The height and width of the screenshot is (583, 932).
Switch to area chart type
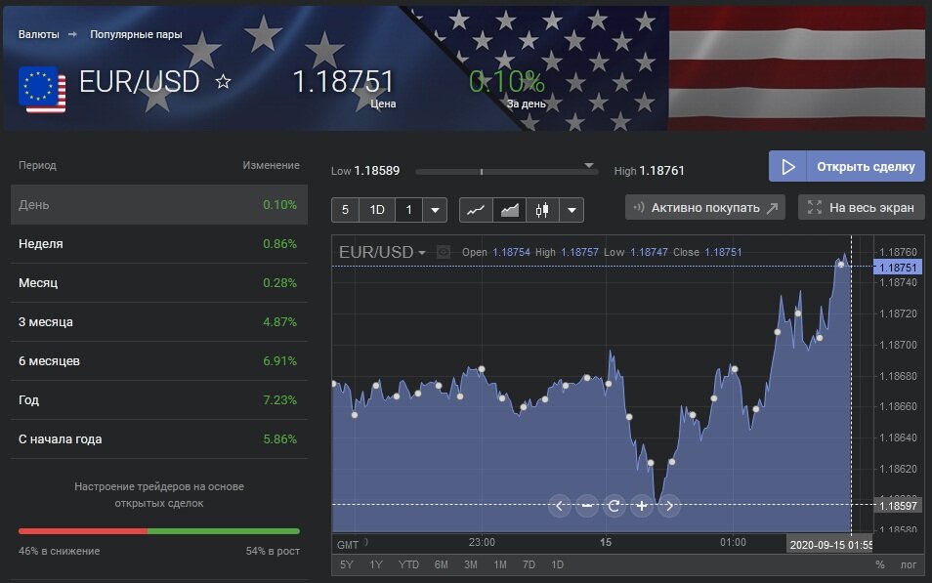(509, 210)
